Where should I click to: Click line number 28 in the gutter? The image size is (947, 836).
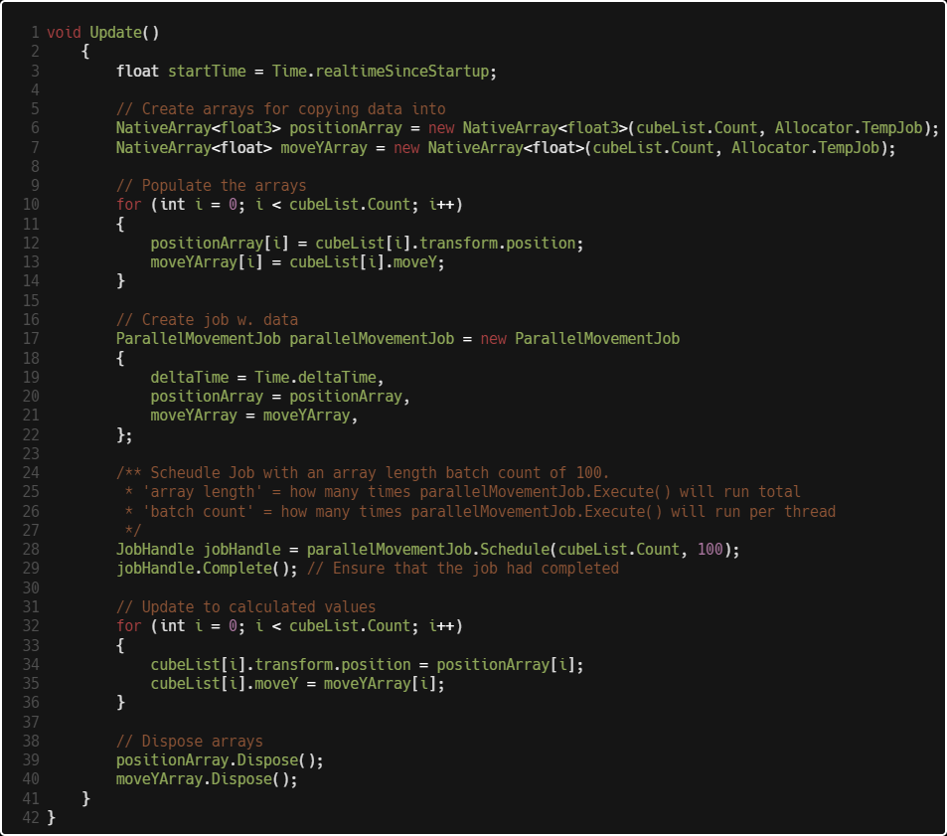[x=31, y=550]
